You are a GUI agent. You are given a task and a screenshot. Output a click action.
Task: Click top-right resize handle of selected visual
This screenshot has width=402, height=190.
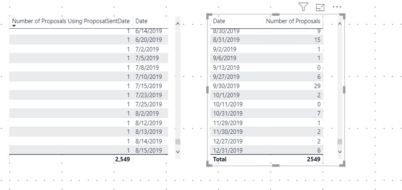click(342, 16)
